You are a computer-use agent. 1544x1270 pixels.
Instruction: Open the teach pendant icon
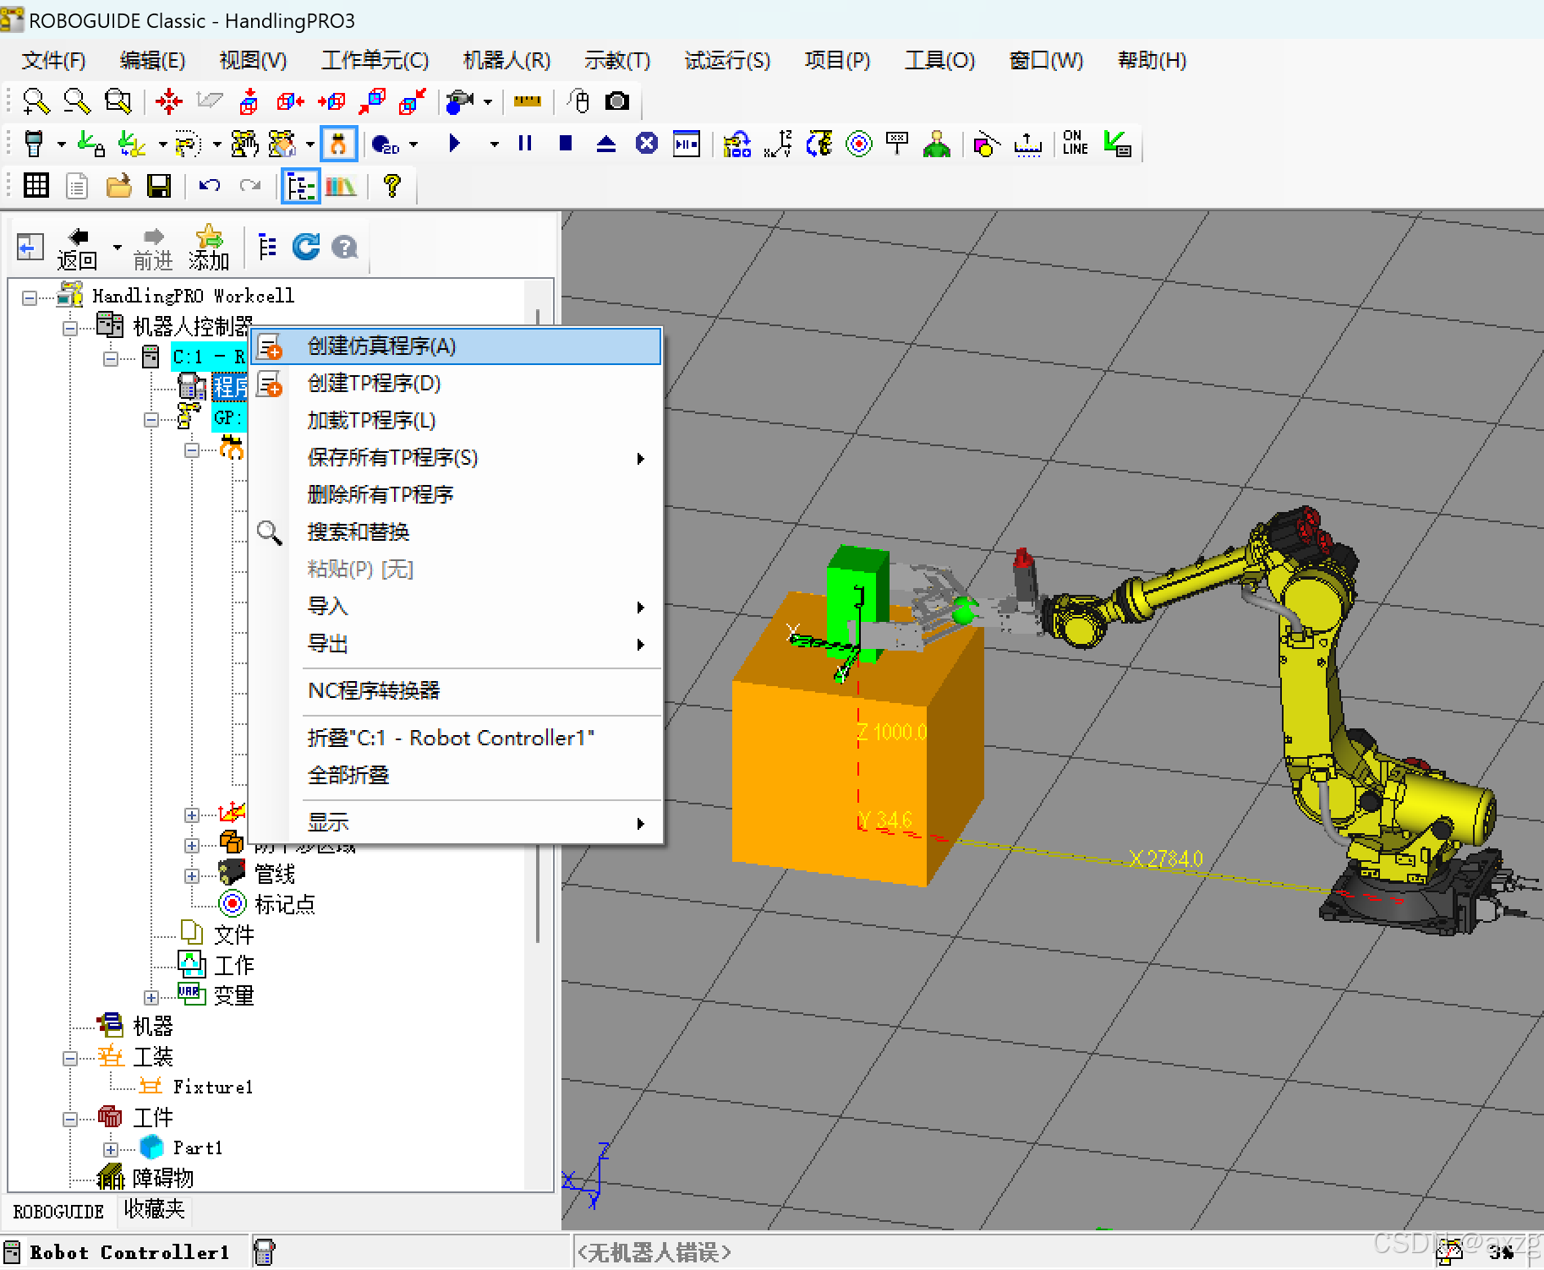(34, 144)
